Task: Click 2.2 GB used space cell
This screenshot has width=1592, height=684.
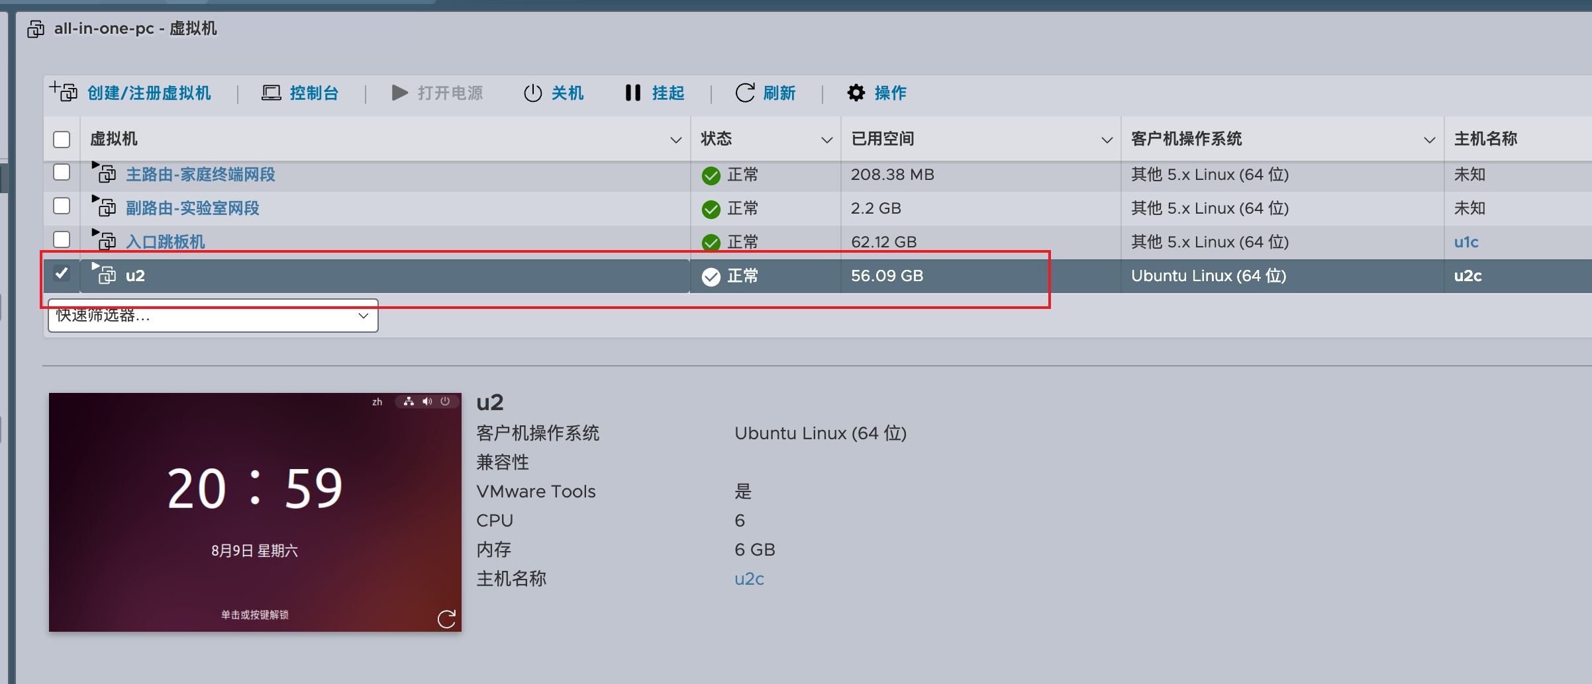Action: (x=875, y=208)
